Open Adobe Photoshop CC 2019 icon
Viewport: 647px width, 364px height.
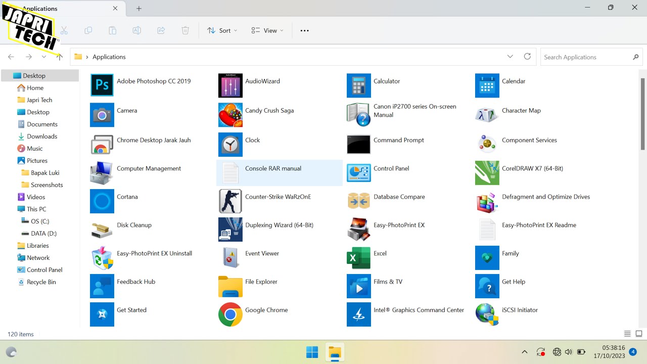point(102,85)
